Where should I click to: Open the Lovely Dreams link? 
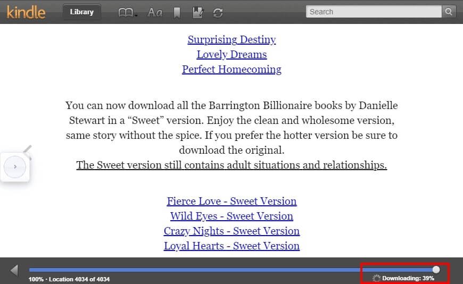tap(231, 54)
